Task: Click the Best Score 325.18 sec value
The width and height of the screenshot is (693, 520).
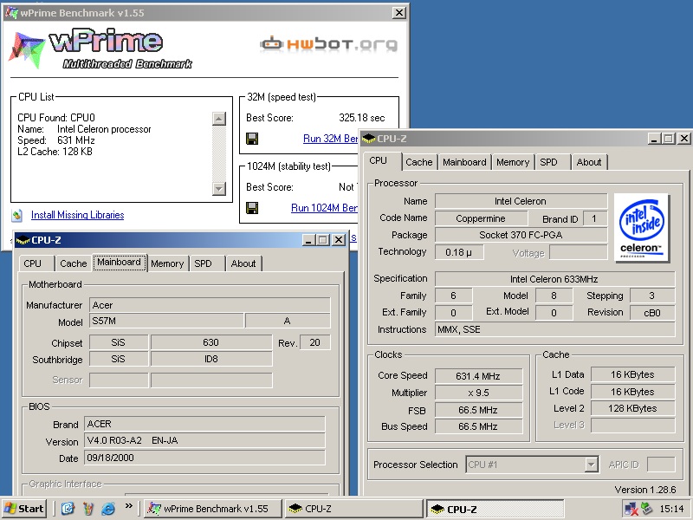Action: click(361, 118)
